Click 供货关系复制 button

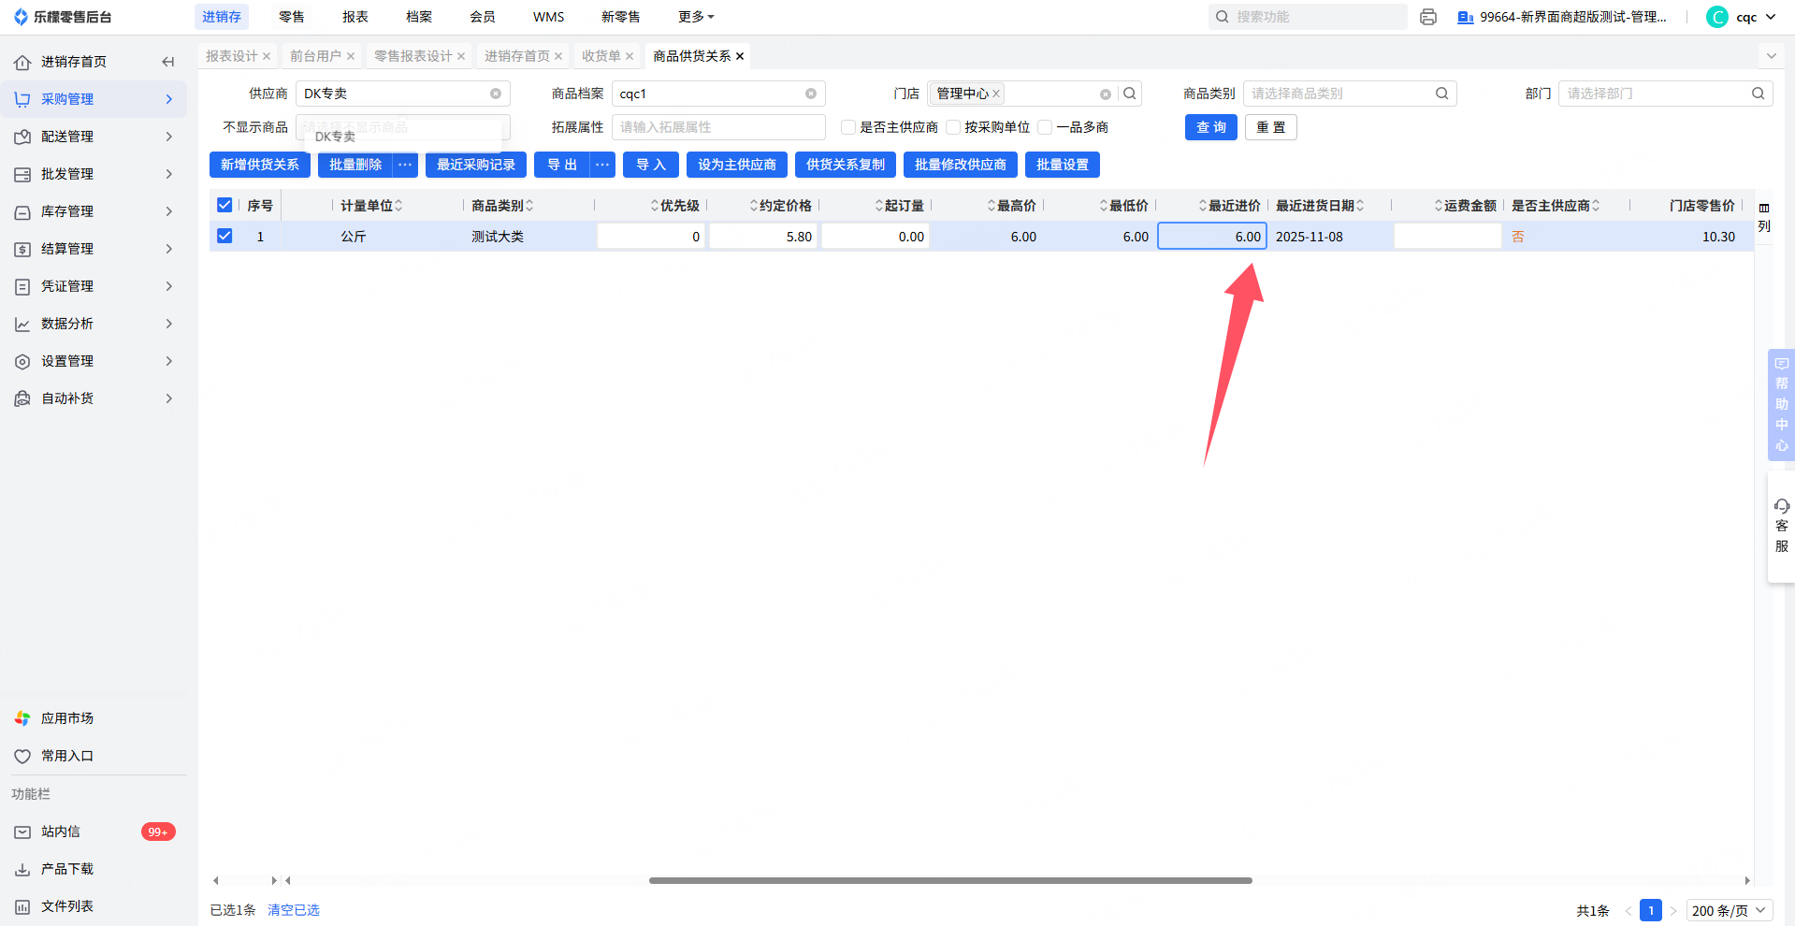tap(846, 165)
